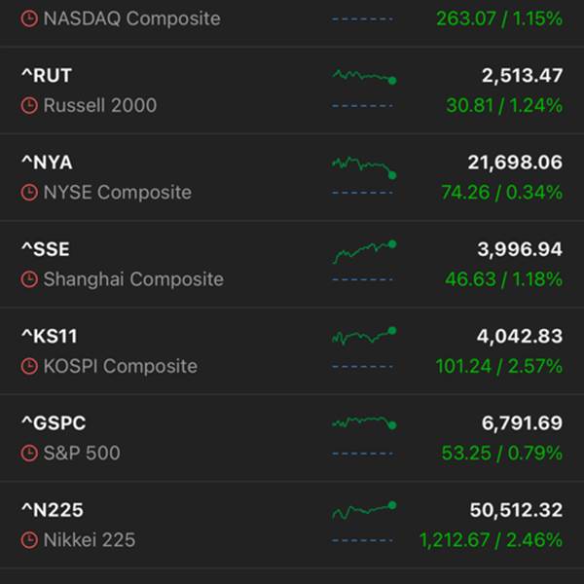Image resolution: width=584 pixels, height=584 pixels.
Task: Select the ^RUT ticker symbol
Action: tap(47, 76)
